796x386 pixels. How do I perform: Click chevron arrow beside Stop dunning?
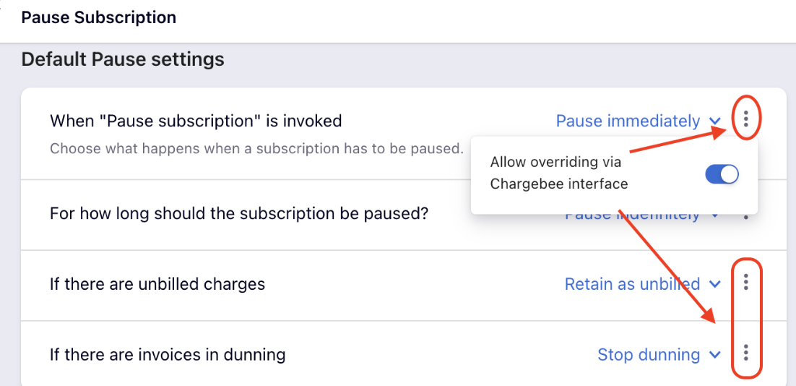(715, 354)
